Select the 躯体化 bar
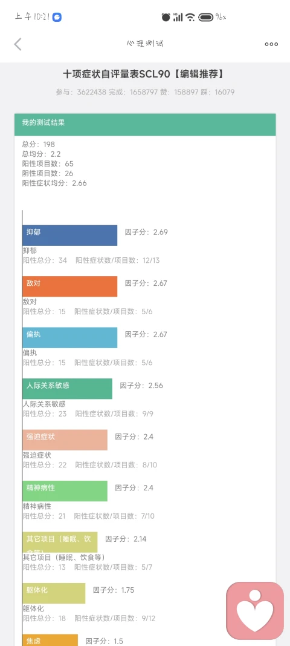Screen dimensions: 290x646 pos(54,593)
